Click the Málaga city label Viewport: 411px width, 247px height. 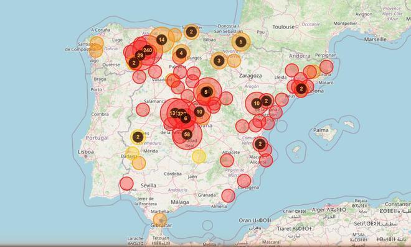tap(180, 202)
